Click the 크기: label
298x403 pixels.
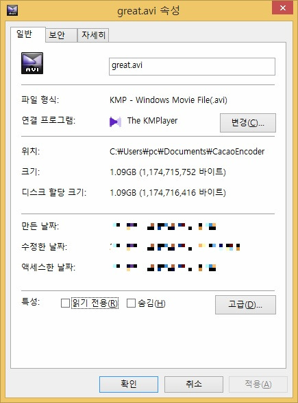point(31,172)
